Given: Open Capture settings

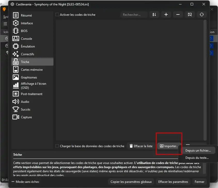Looking at the screenshot, I should [x=32, y=117].
